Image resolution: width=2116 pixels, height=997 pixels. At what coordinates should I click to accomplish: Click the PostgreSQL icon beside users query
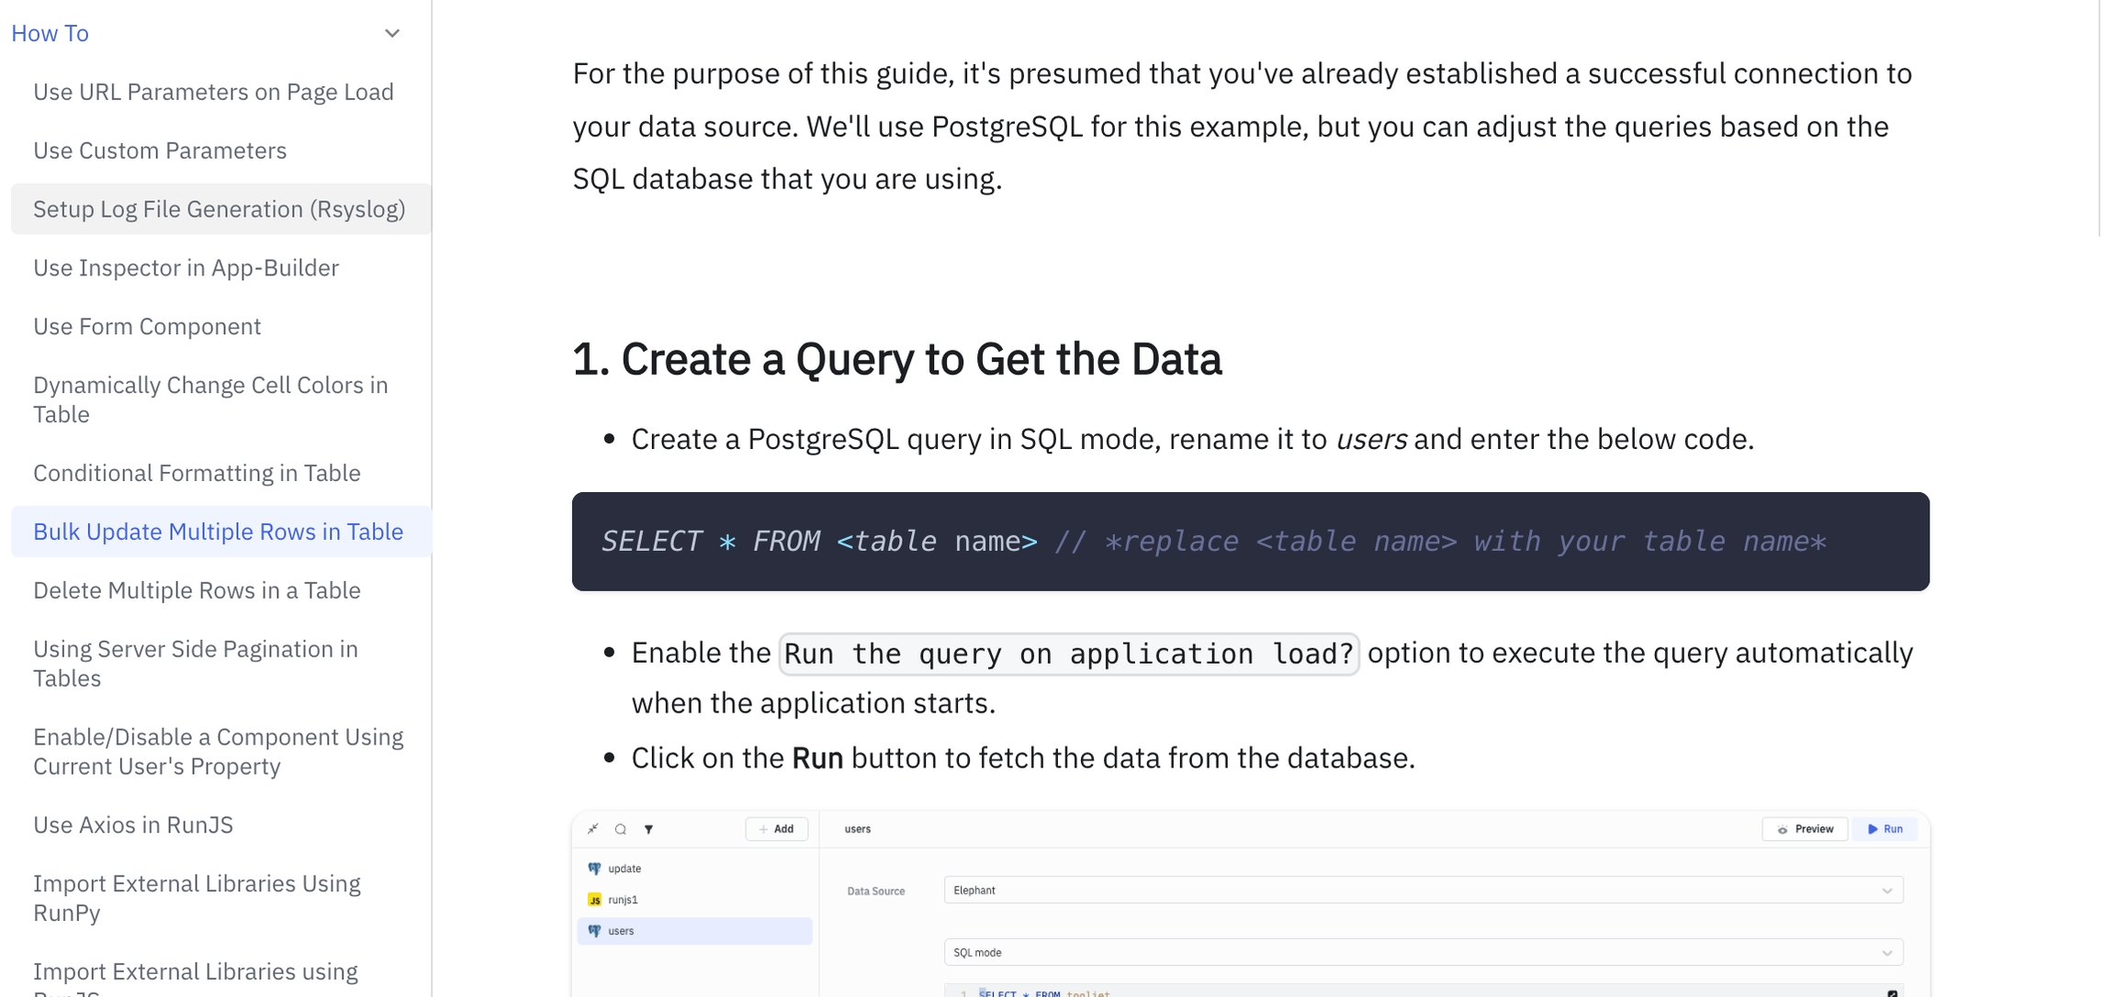coord(595,931)
